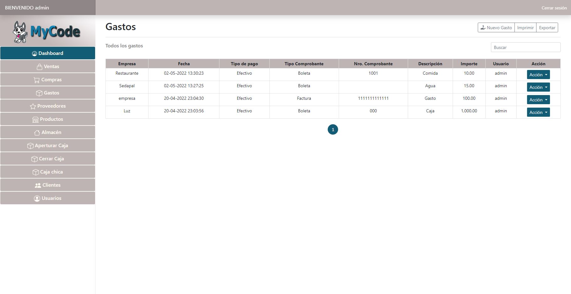Viewport: 571px width, 294px height.
Task: Click the Cerrar sesión link
Action: tap(554, 8)
